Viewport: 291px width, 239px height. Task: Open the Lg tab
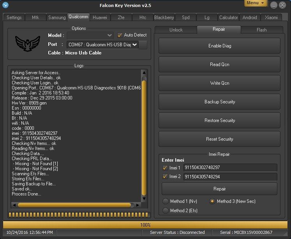tap(207, 17)
